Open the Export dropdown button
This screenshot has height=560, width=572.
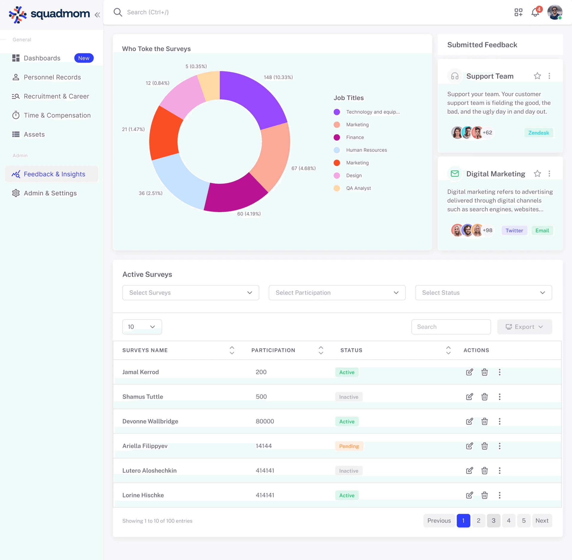[x=524, y=327]
